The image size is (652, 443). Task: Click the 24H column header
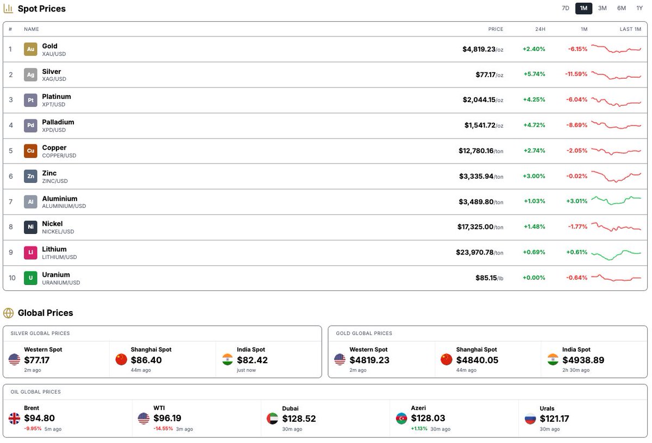(540, 29)
